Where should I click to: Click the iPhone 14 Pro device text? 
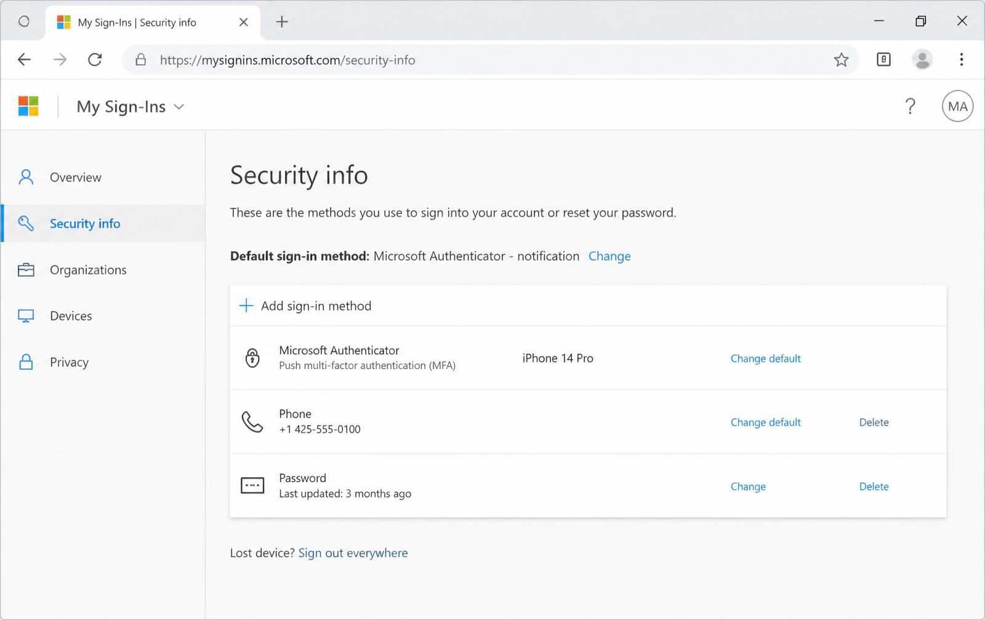pyautogui.click(x=558, y=358)
